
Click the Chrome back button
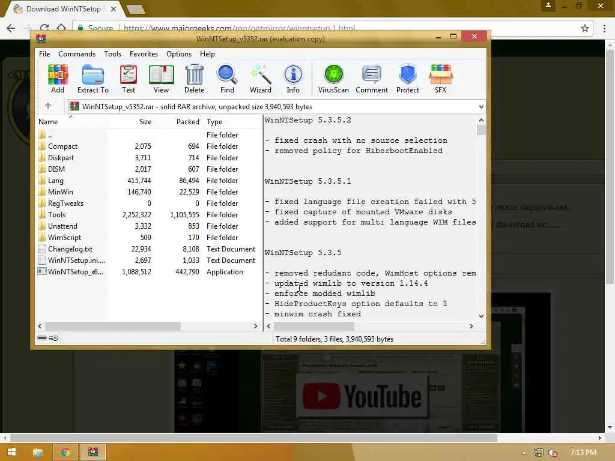click(x=11, y=28)
